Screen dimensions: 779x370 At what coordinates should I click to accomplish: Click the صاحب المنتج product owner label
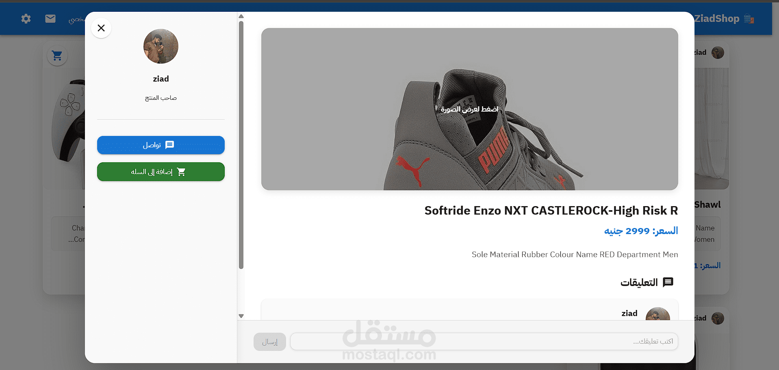(161, 98)
